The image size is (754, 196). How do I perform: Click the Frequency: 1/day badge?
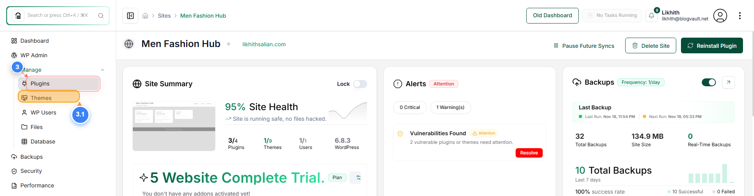click(x=641, y=82)
